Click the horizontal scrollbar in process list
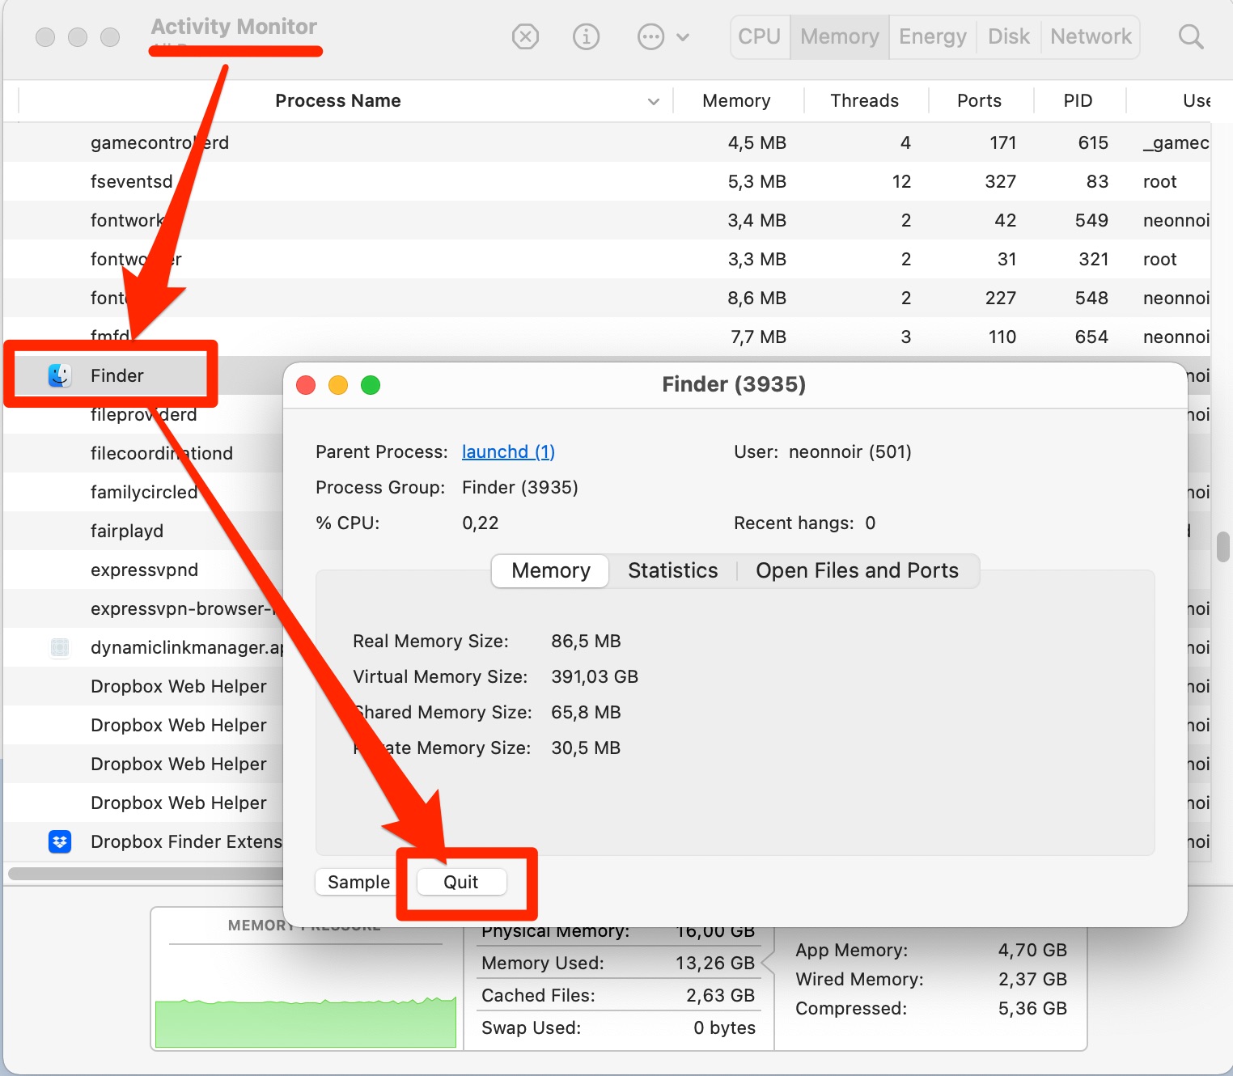The image size is (1233, 1076). (x=146, y=874)
